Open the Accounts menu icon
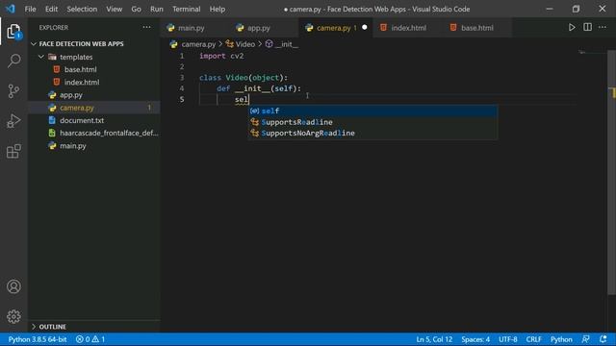The height and width of the screenshot is (346, 616). pyautogui.click(x=13, y=286)
